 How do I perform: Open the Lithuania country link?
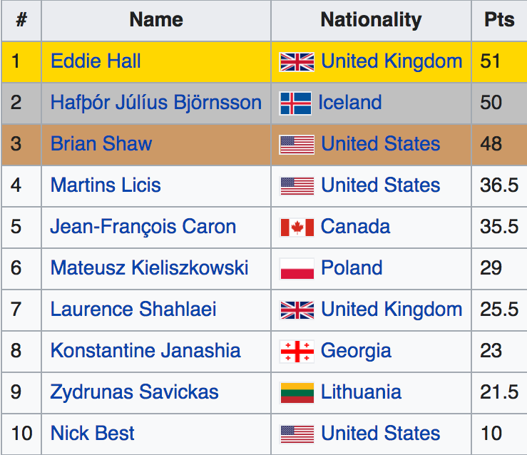[x=361, y=392]
